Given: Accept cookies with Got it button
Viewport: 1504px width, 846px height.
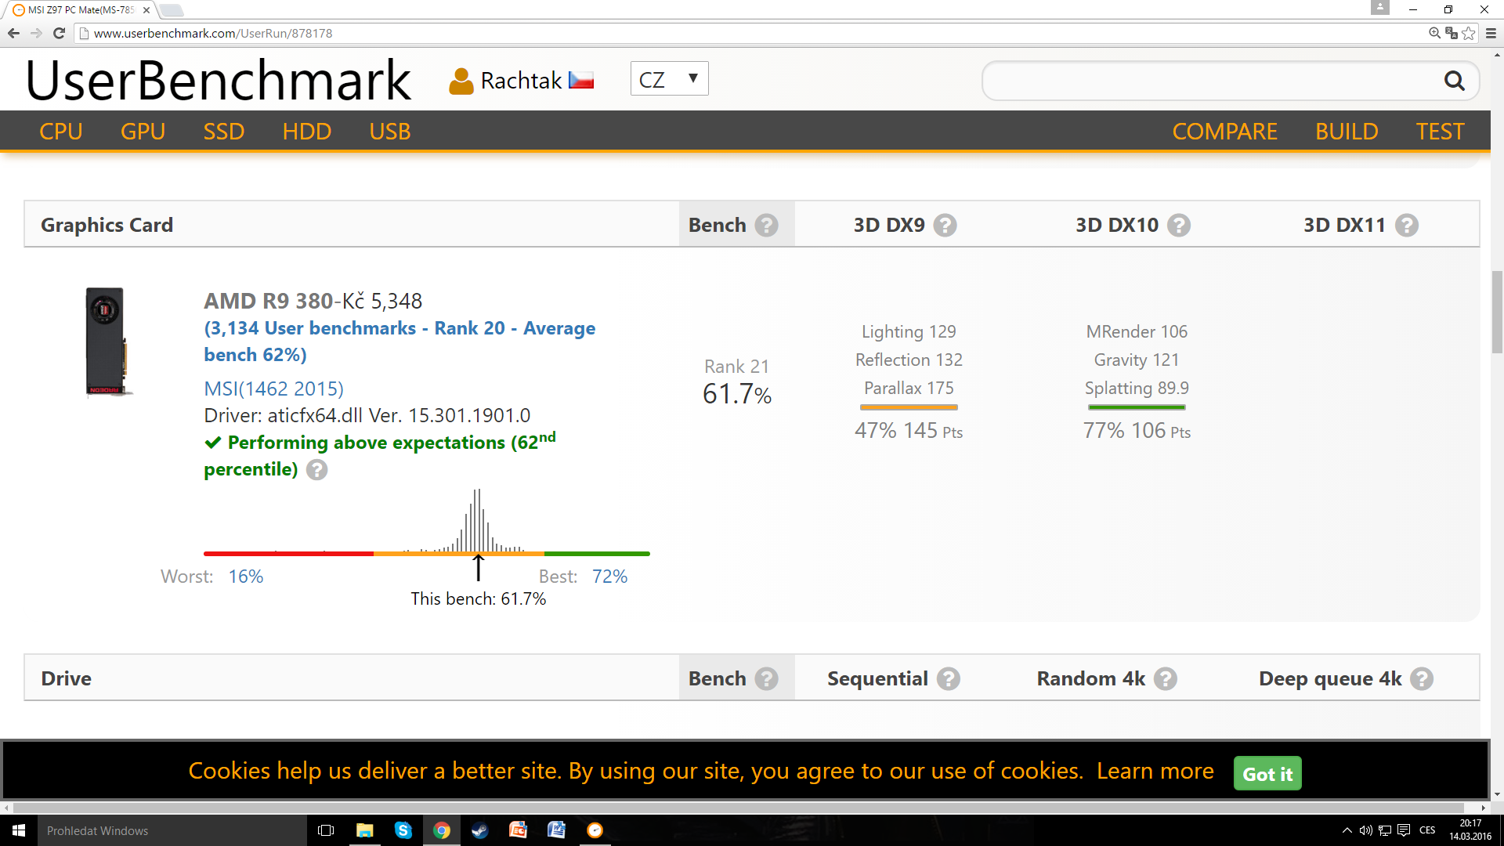Looking at the screenshot, I should point(1267,774).
